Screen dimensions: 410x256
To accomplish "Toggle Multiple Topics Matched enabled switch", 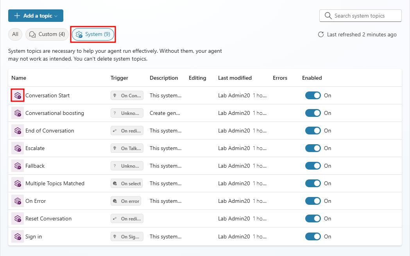I will [313, 183].
